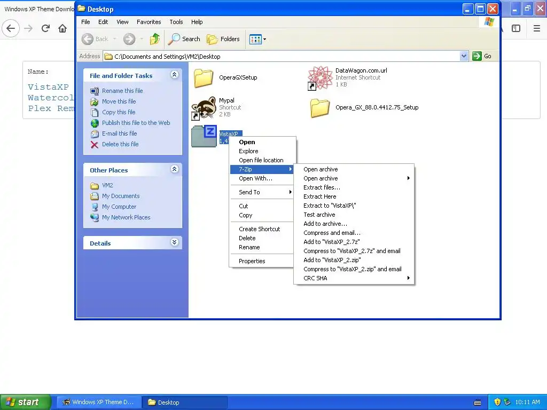This screenshot has width=547, height=410.
Task: Select the VistaXP archive file icon
Action: [205, 136]
